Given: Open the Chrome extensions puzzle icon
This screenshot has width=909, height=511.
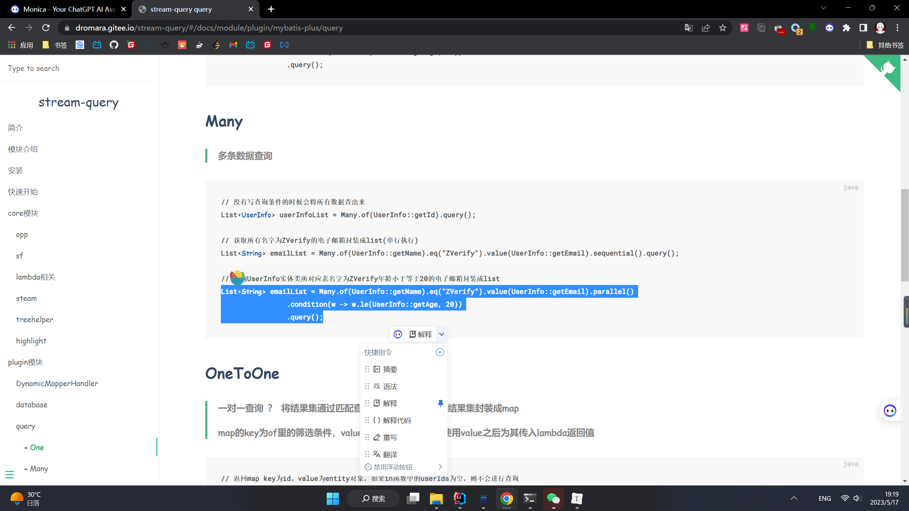Looking at the screenshot, I should click(x=847, y=28).
